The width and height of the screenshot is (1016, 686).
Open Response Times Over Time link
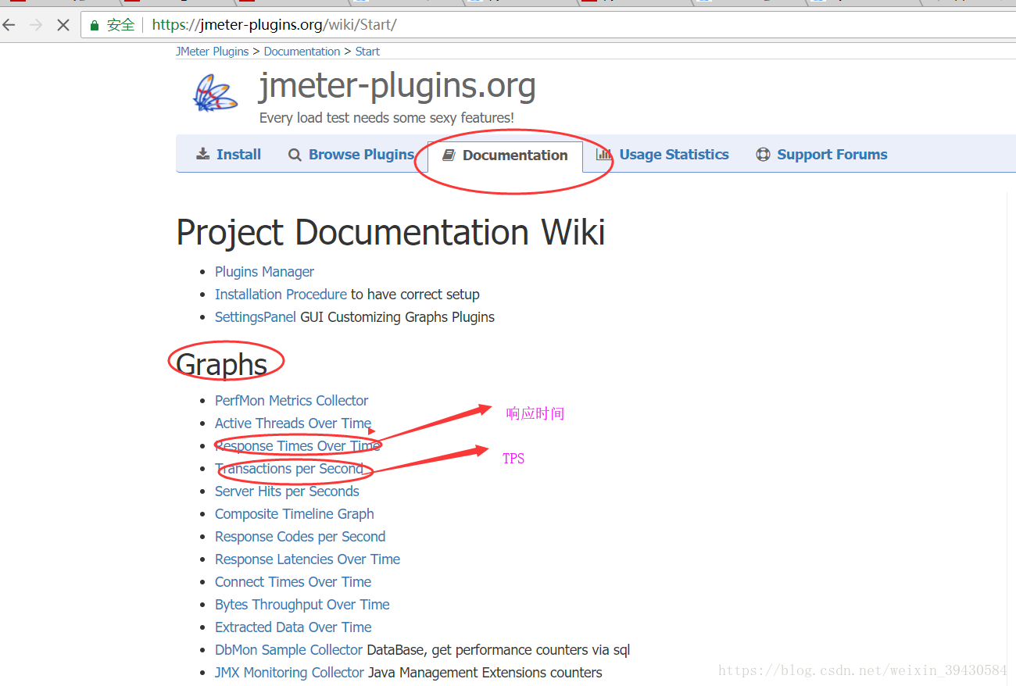[x=298, y=446]
